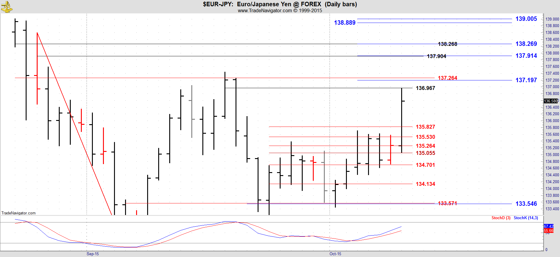
Task: Click the red 137.264 level label
Action: (447, 78)
